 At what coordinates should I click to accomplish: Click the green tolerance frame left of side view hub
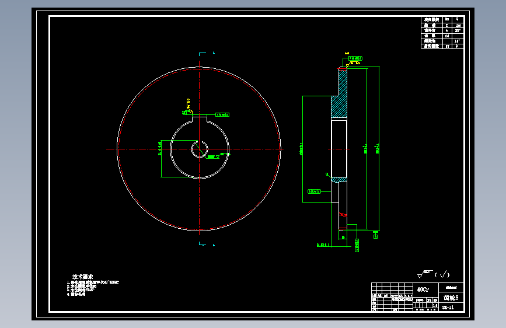[315, 191]
